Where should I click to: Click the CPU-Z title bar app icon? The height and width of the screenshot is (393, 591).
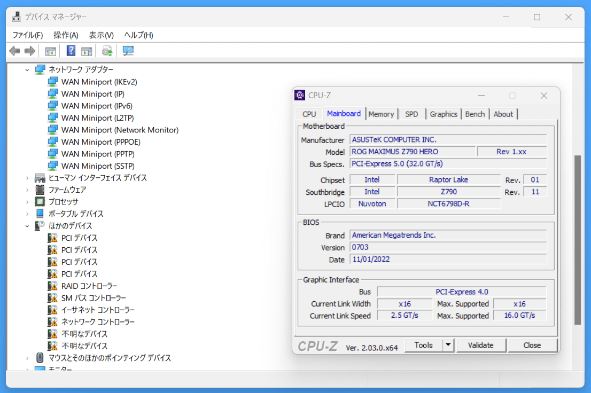pos(300,96)
